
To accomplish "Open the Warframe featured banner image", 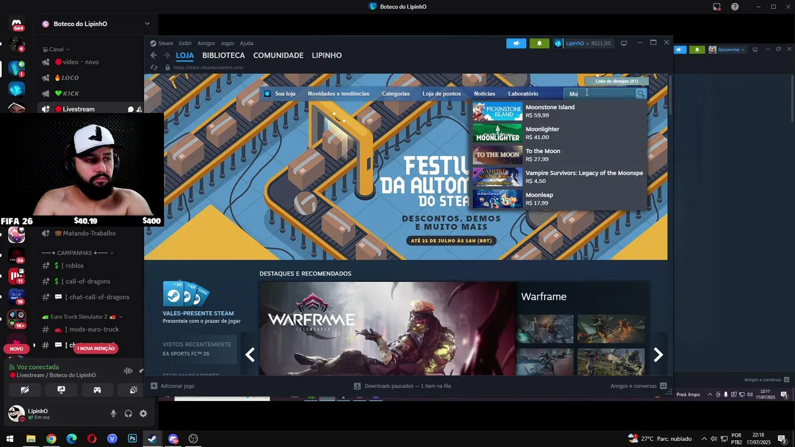I will (x=388, y=329).
